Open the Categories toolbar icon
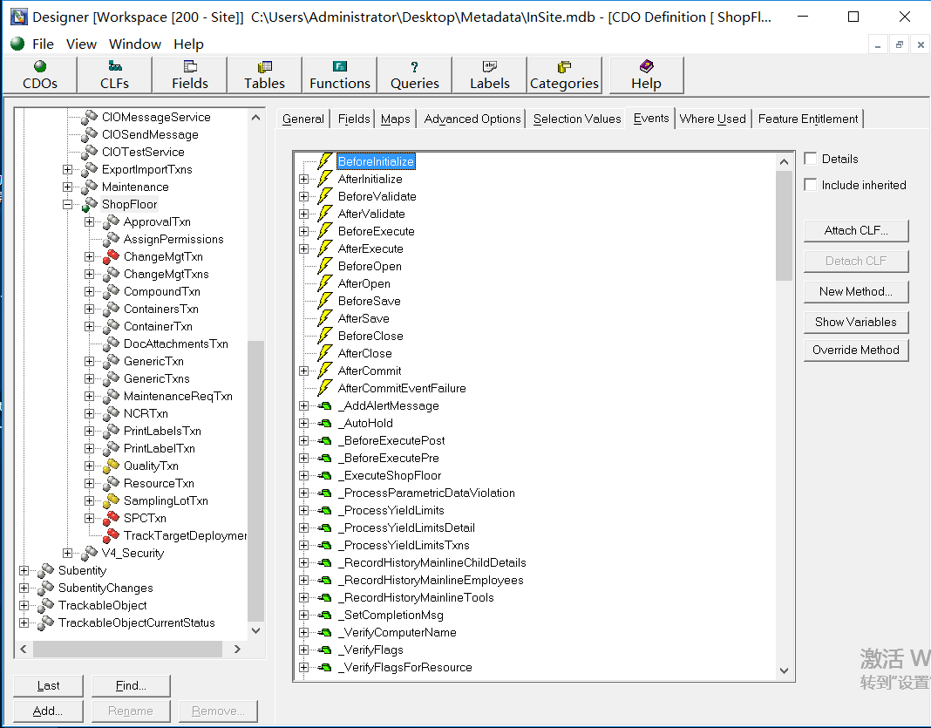This screenshot has height=728, width=931. (x=564, y=75)
